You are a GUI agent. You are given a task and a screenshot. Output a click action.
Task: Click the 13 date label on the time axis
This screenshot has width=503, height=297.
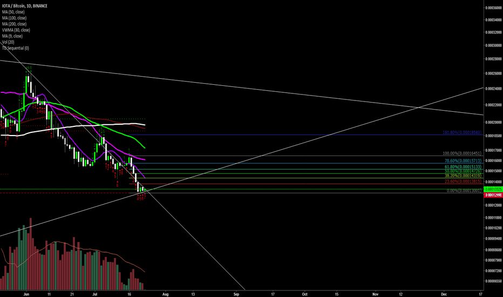[193, 294]
